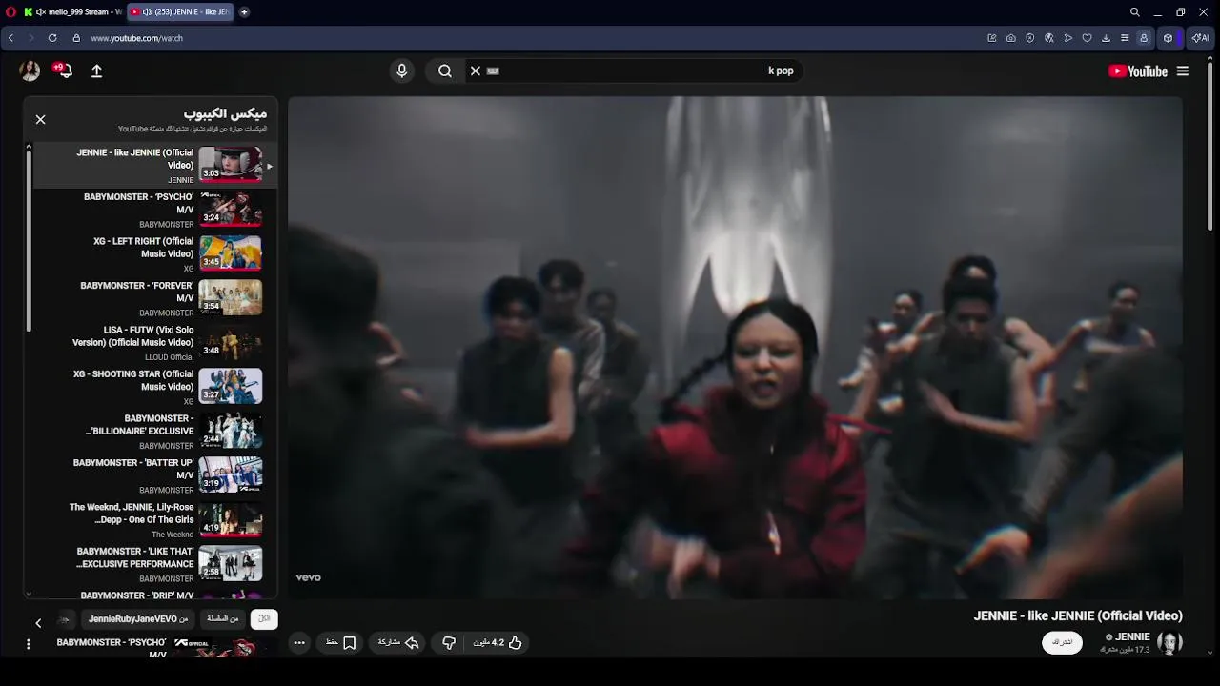Image resolution: width=1220 pixels, height=686 pixels.
Task: Focus the youtube.com/watch address bar
Action: (x=136, y=38)
